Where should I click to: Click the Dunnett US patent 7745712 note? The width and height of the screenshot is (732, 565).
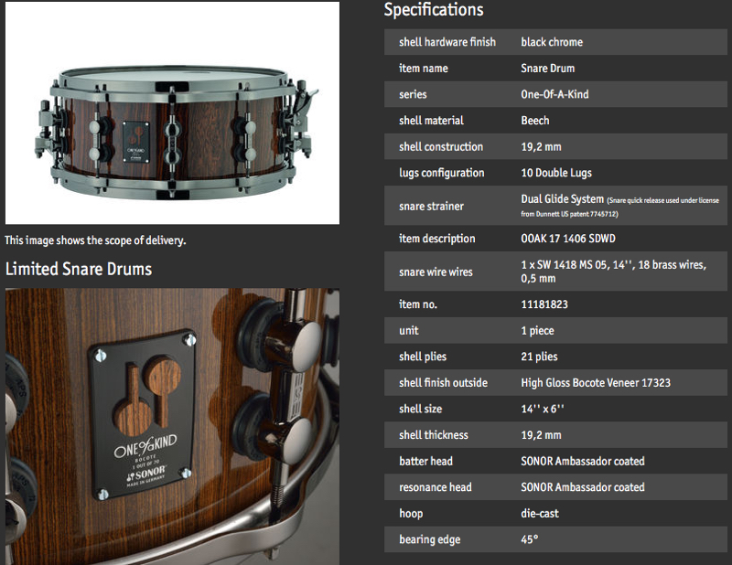(620, 208)
